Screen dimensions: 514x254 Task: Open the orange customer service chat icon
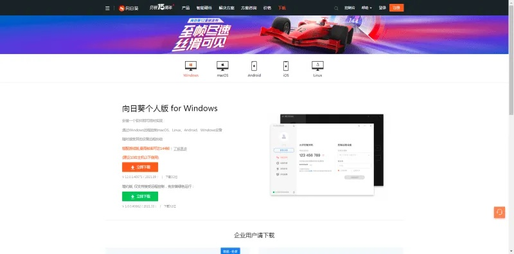[x=499, y=212]
